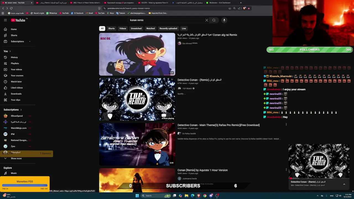The width and height of the screenshot is (354, 199).
Task: Open Windows Start menu
Action: click(137, 196)
